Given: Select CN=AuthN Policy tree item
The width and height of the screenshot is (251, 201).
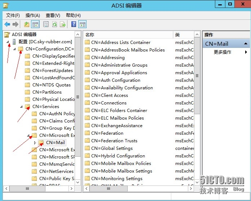Looking at the screenshot, I should [57, 114].
